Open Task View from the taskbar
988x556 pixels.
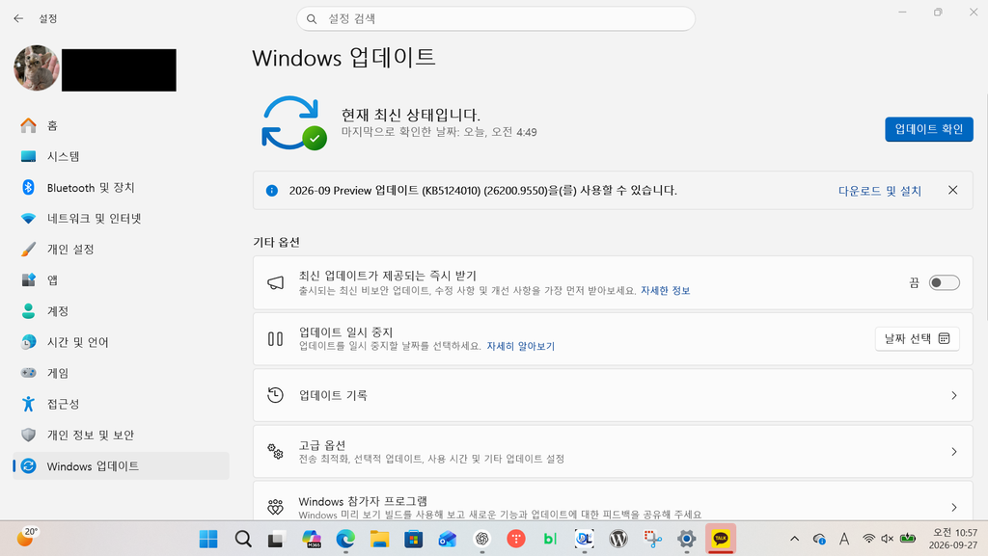(275, 539)
